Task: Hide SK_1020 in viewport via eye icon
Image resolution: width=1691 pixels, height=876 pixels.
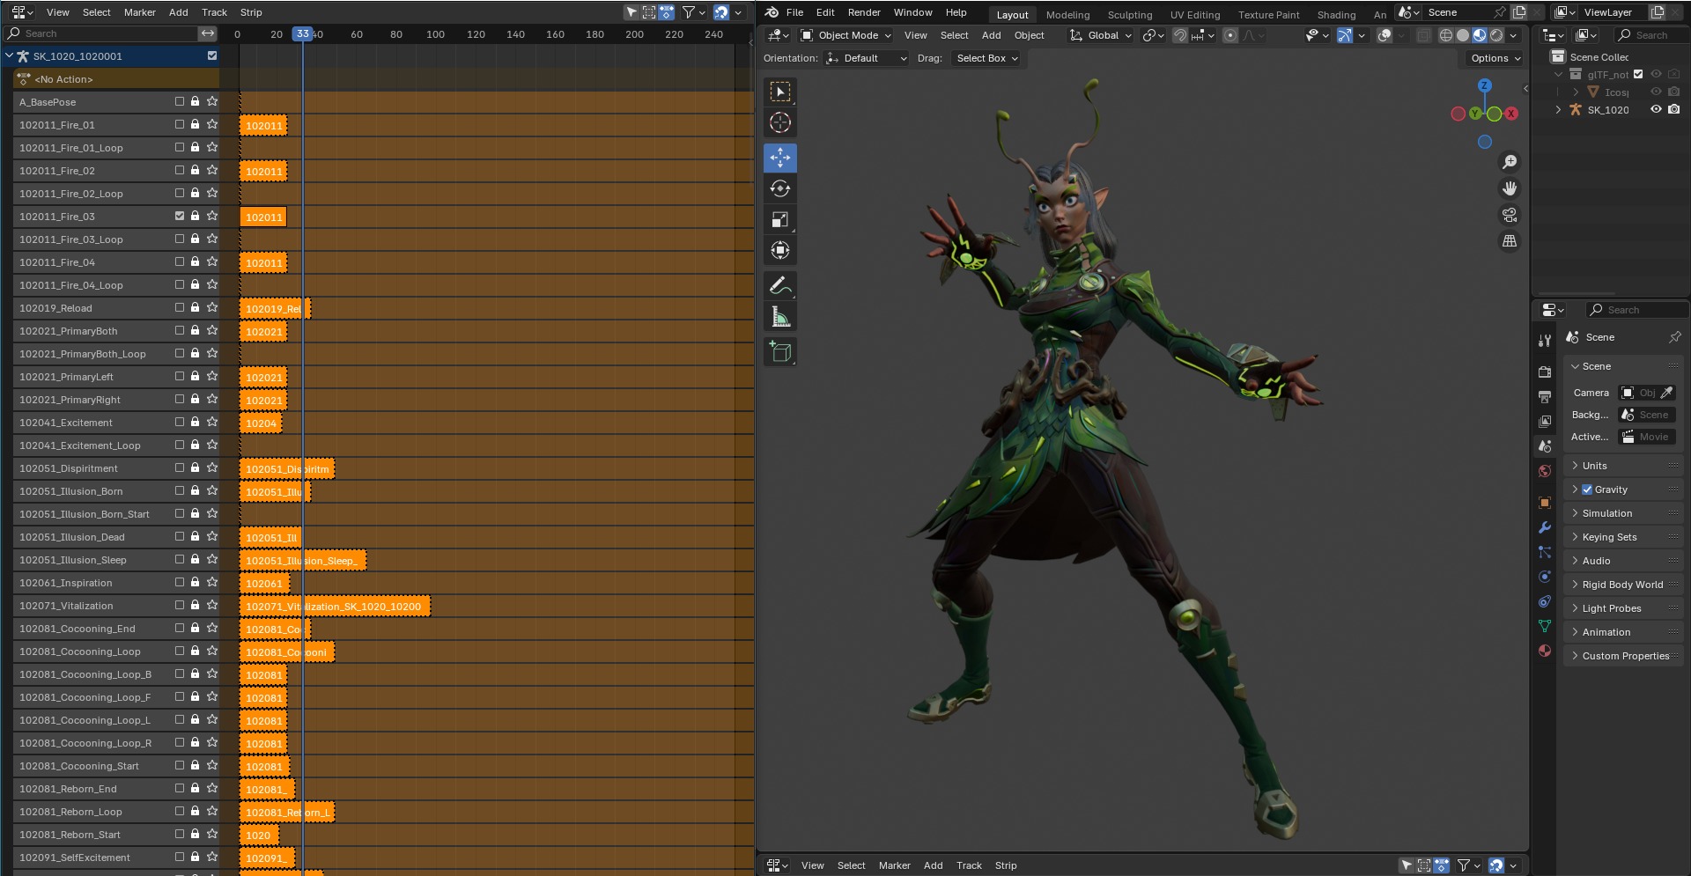Action: pos(1656,110)
